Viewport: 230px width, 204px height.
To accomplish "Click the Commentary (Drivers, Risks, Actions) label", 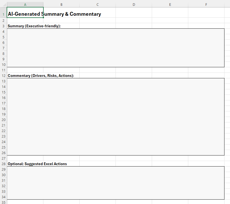I will click(x=41, y=76).
